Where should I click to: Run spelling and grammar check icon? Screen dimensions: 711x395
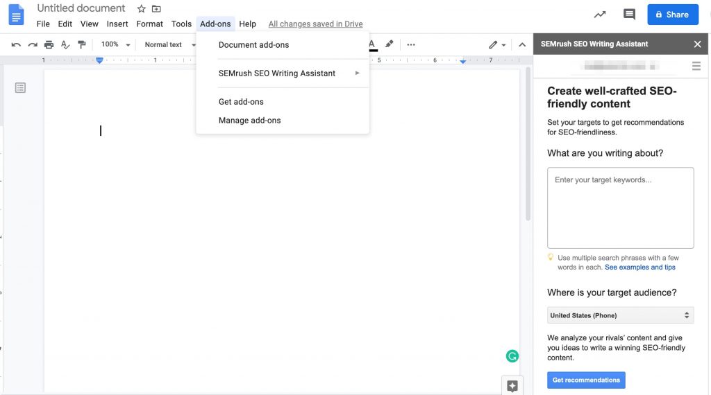(x=65, y=44)
